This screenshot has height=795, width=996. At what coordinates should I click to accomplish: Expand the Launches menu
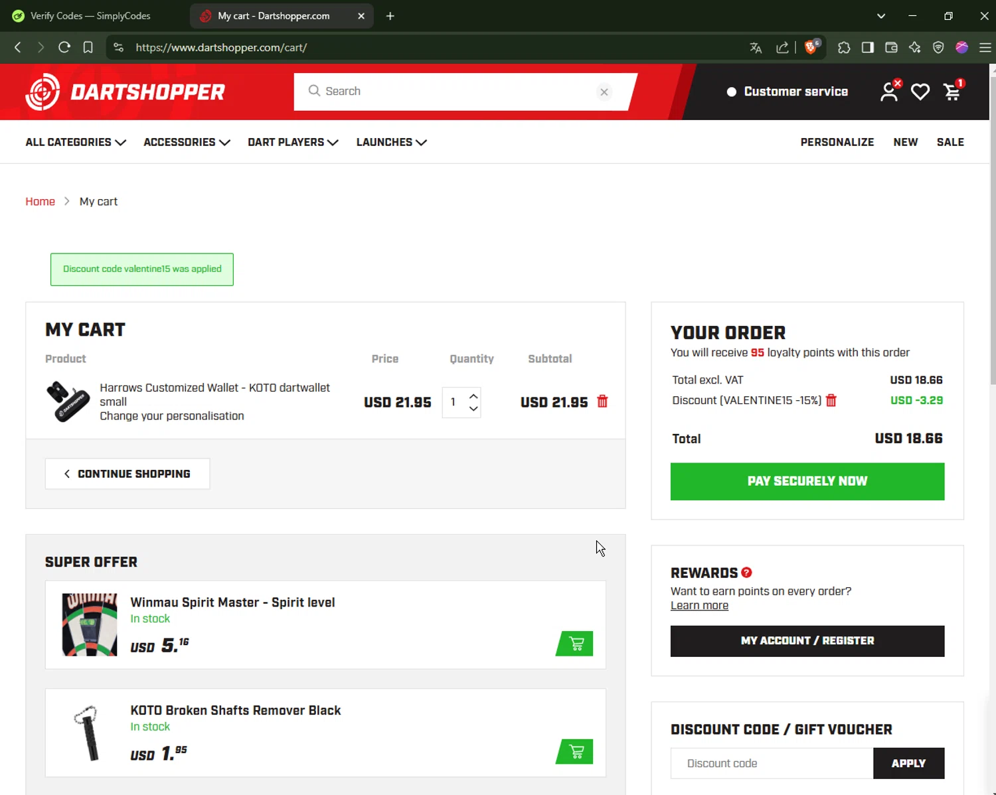pyautogui.click(x=391, y=142)
